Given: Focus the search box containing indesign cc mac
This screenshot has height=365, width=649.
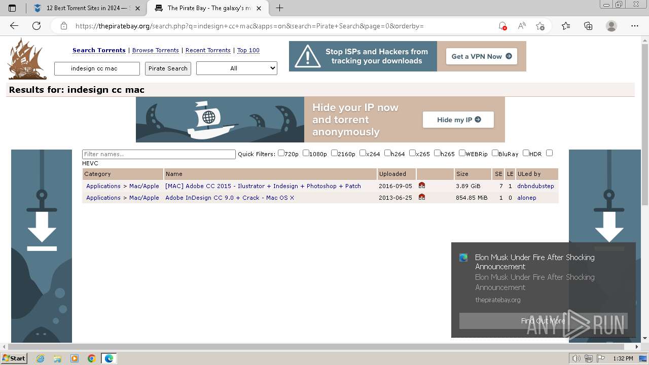Looking at the screenshot, I should coord(97,68).
